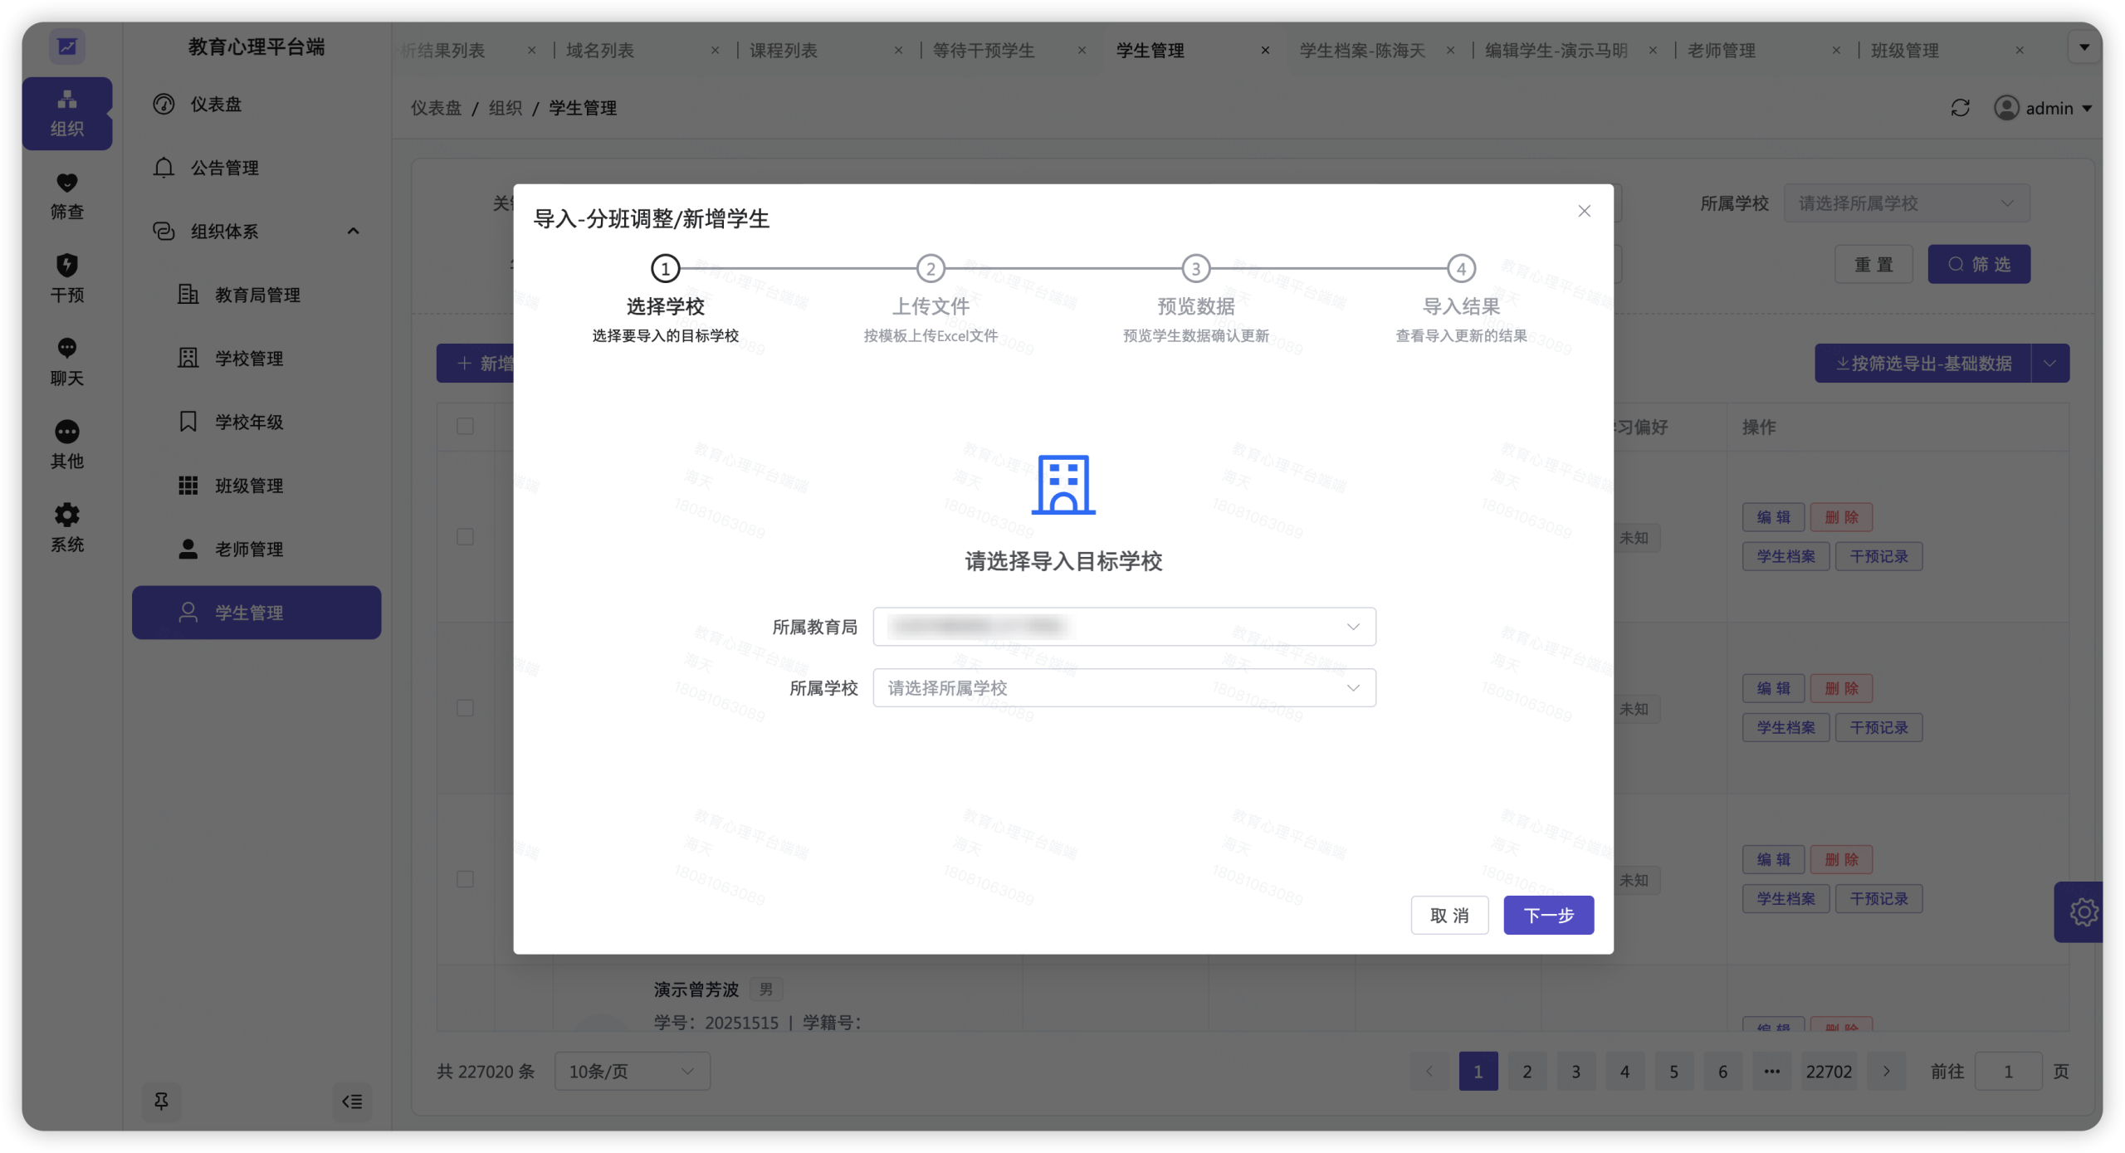
Task: Click the platform logo icon in the top left
Action: [67, 46]
